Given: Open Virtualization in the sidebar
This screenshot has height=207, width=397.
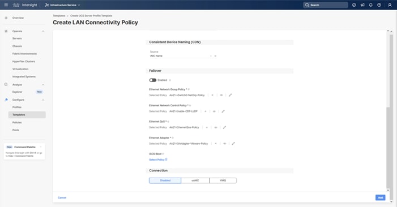Looking at the screenshot, I should [20, 69].
